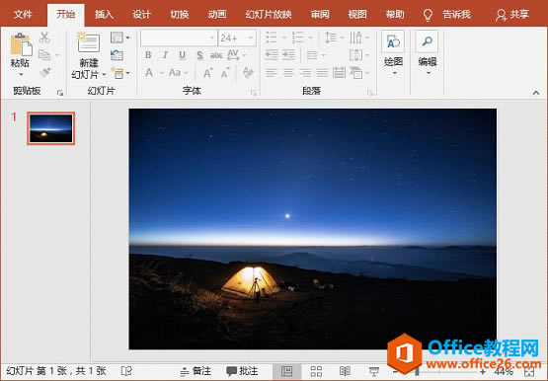This screenshot has width=548, height=381.
Task: Collapse the ribbon with the chevron
Action: 536,93
